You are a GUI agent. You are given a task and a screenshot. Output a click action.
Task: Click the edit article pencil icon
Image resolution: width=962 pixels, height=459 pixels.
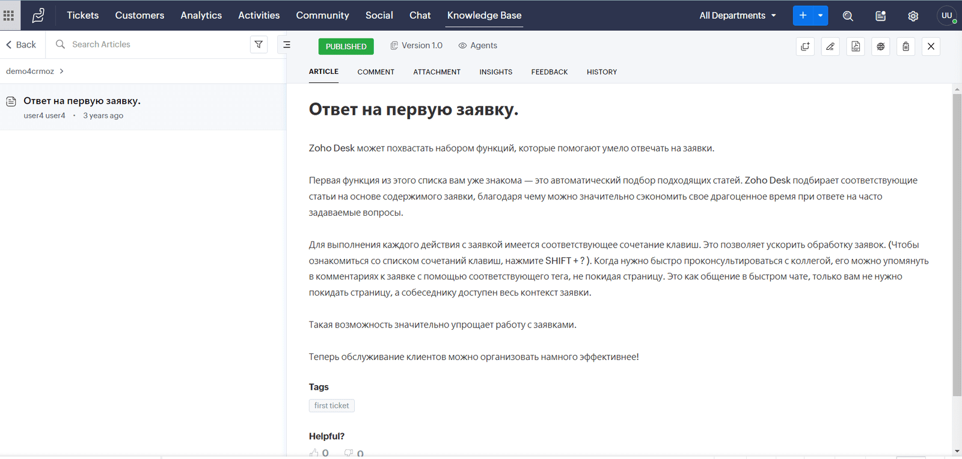coord(830,46)
